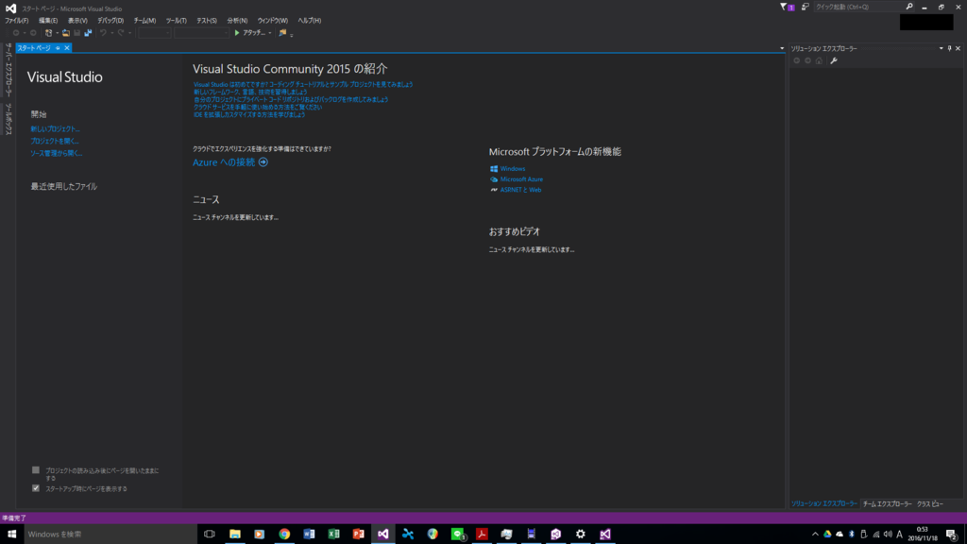The image size is (967, 544).
Task: Open Chrome from the Windows taskbar
Action: pyautogui.click(x=284, y=535)
